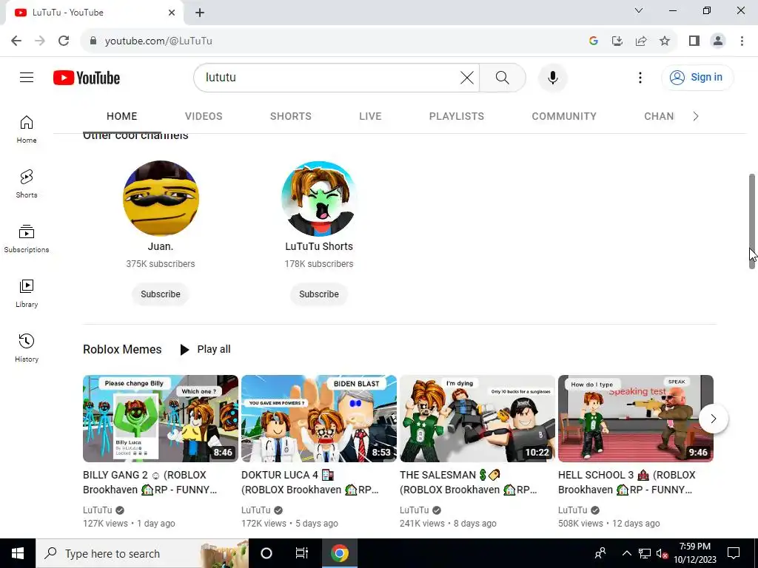The height and width of the screenshot is (568, 758).
Task: Open Library in the left sidebar
Action: (x=27, y=293)
